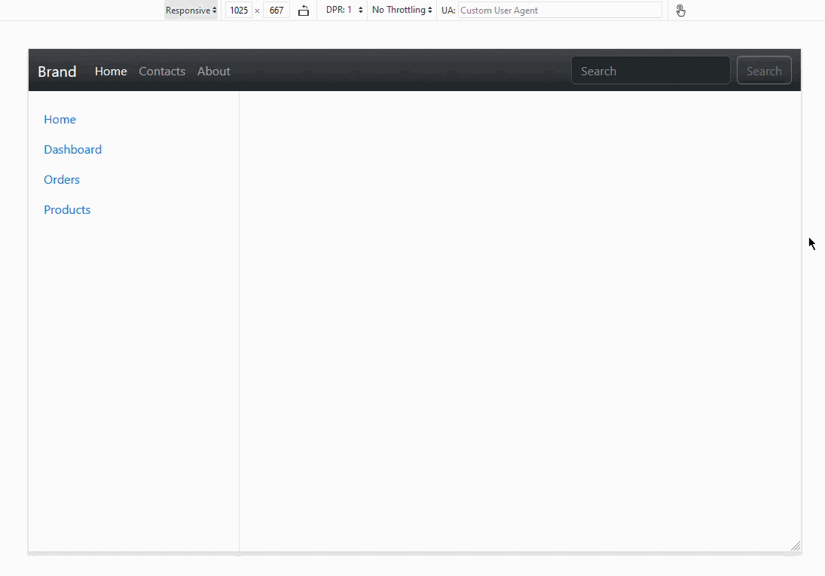Click the viewport resize corner handle
Viewport: 825px width, 576px height.
(x=796, y=546)
